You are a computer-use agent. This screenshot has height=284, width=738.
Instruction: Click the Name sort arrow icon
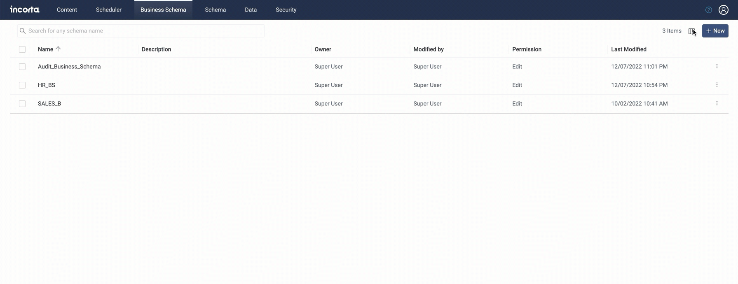(58, 49)
